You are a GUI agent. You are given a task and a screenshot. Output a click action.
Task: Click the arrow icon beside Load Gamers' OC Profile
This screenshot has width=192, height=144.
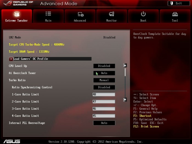(11, 59)
